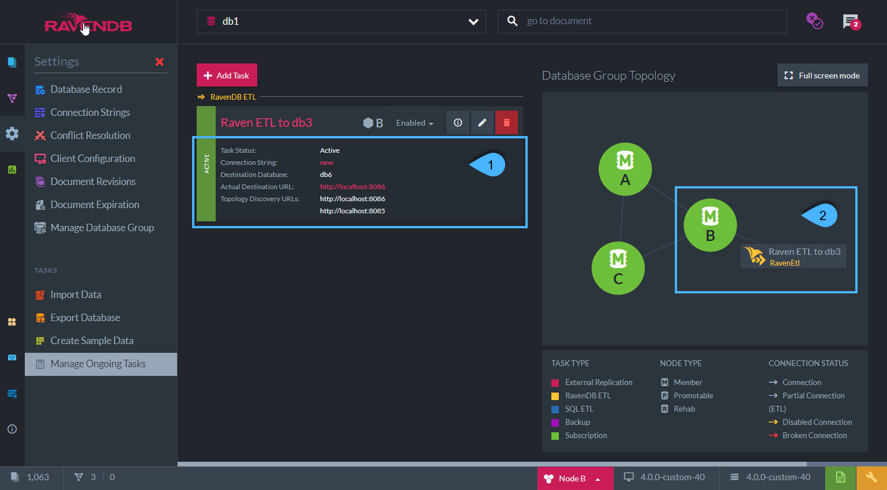Expand the Node B selector in footer

[x=575, y=478]
